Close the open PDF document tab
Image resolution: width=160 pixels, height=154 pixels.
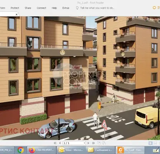(17, 15)
